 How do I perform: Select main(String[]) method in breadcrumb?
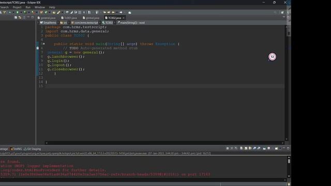tap(131, 23)
